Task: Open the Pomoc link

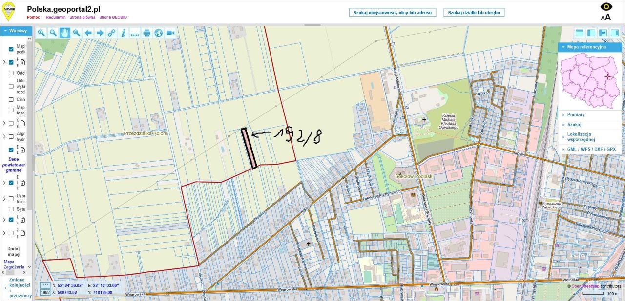Action: tap(33, 17)
